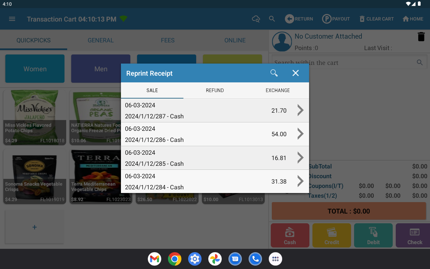Click the 21.70 receipt amount

[279, 111]
